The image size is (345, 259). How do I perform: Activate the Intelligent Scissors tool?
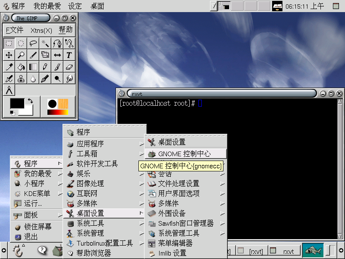coord(69,43)
